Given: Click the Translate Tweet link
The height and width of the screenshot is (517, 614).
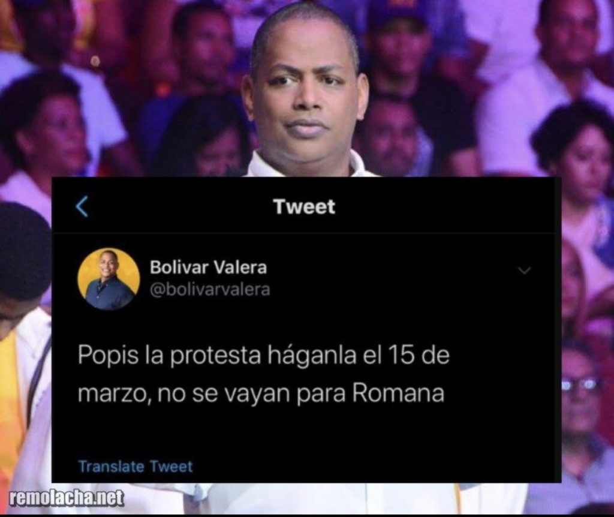Looking at the screenshot, I should [x=136, y=467].
